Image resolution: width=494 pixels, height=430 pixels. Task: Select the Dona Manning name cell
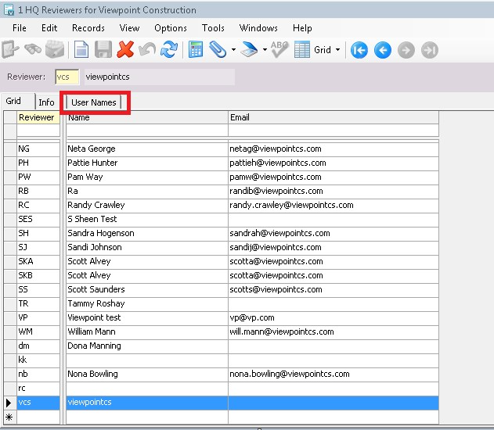click(x=147, y=346)
